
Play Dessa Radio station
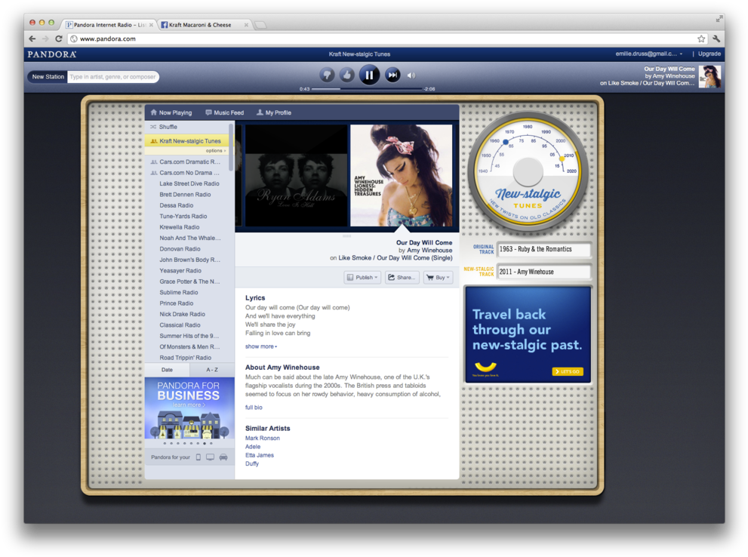177,205
